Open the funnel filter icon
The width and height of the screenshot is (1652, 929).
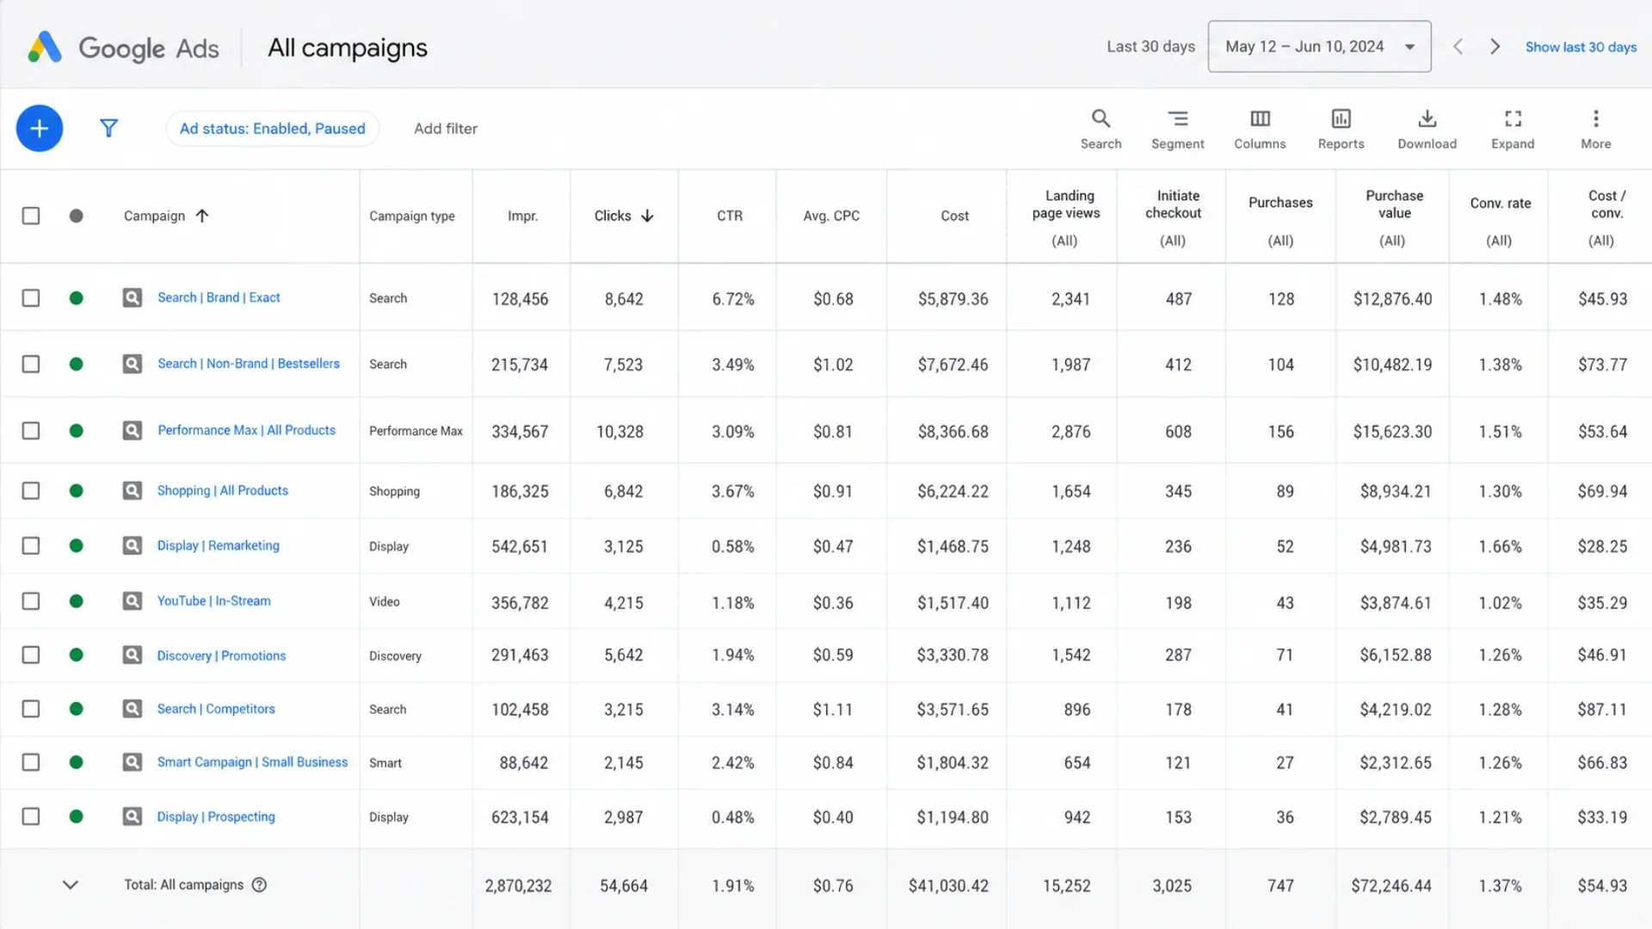point(108,128)
